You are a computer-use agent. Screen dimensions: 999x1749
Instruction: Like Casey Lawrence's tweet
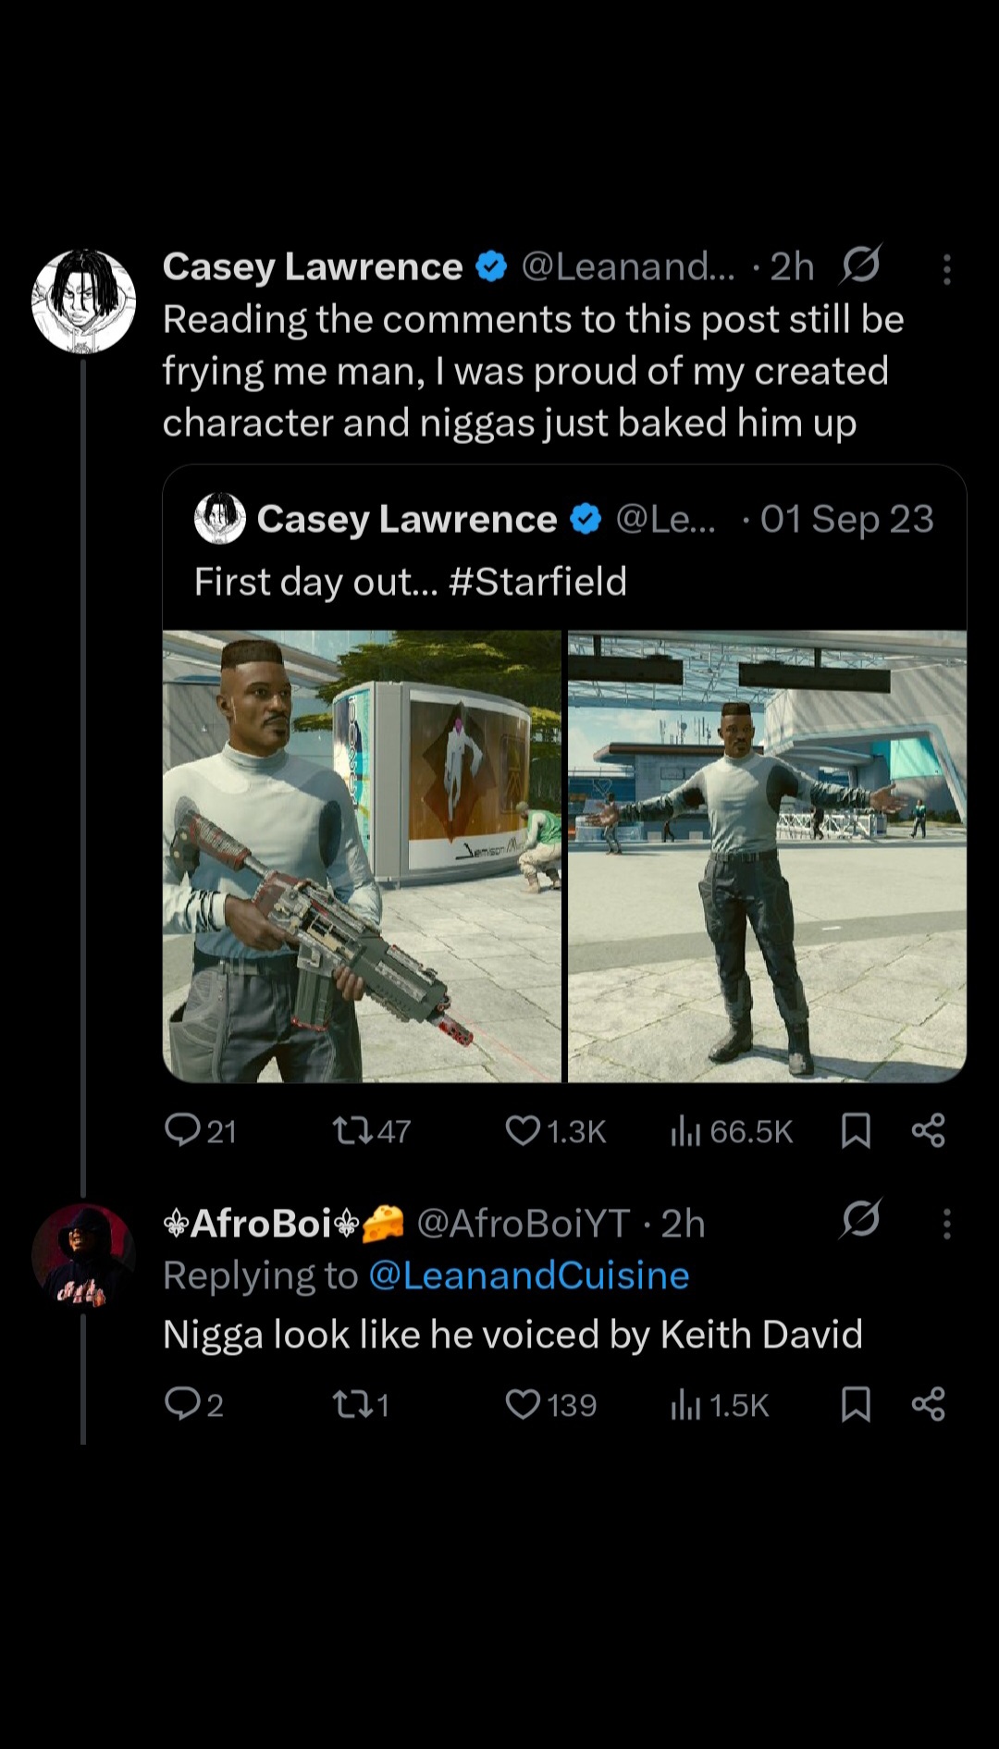click(523, 1130)
